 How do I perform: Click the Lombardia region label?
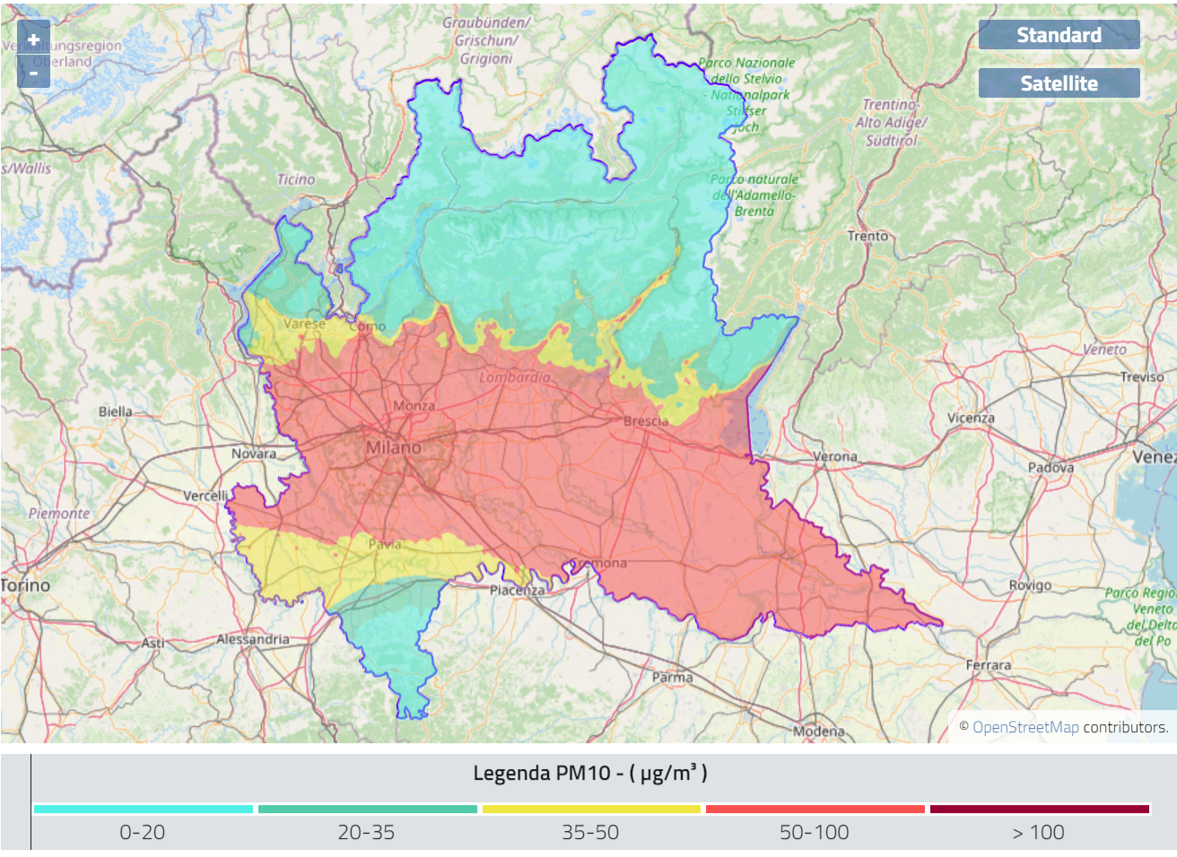tap(514, 377)
